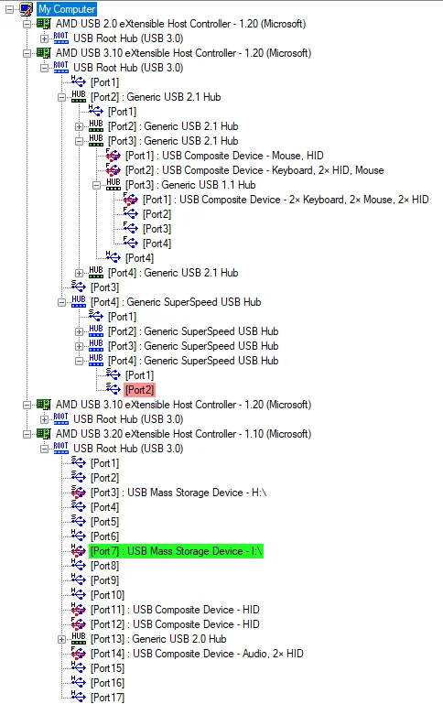Click the controller card icon for AMD USB 2.0
443x715 pixels.
pos(44,24)
